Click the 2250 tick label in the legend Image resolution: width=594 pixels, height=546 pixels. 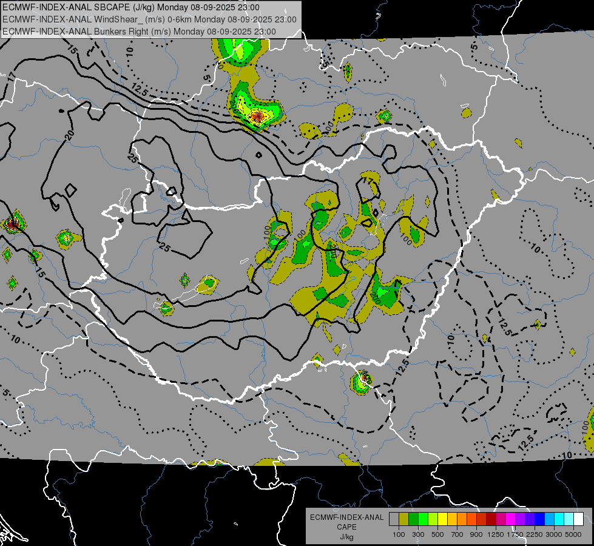[535, 534]
